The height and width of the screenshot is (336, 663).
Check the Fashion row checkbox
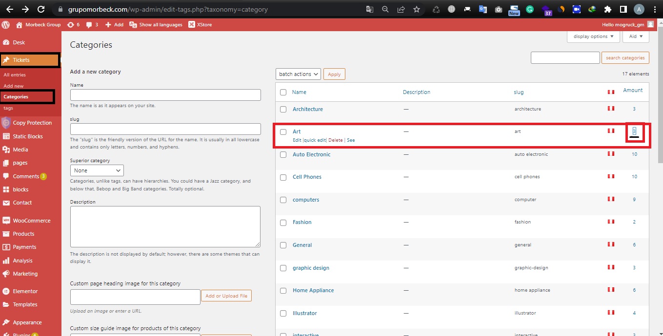click(x=283, y=223)
